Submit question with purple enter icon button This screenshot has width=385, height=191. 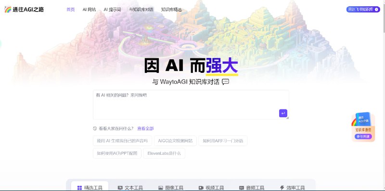pyautogui.click(x=283, y=113)
